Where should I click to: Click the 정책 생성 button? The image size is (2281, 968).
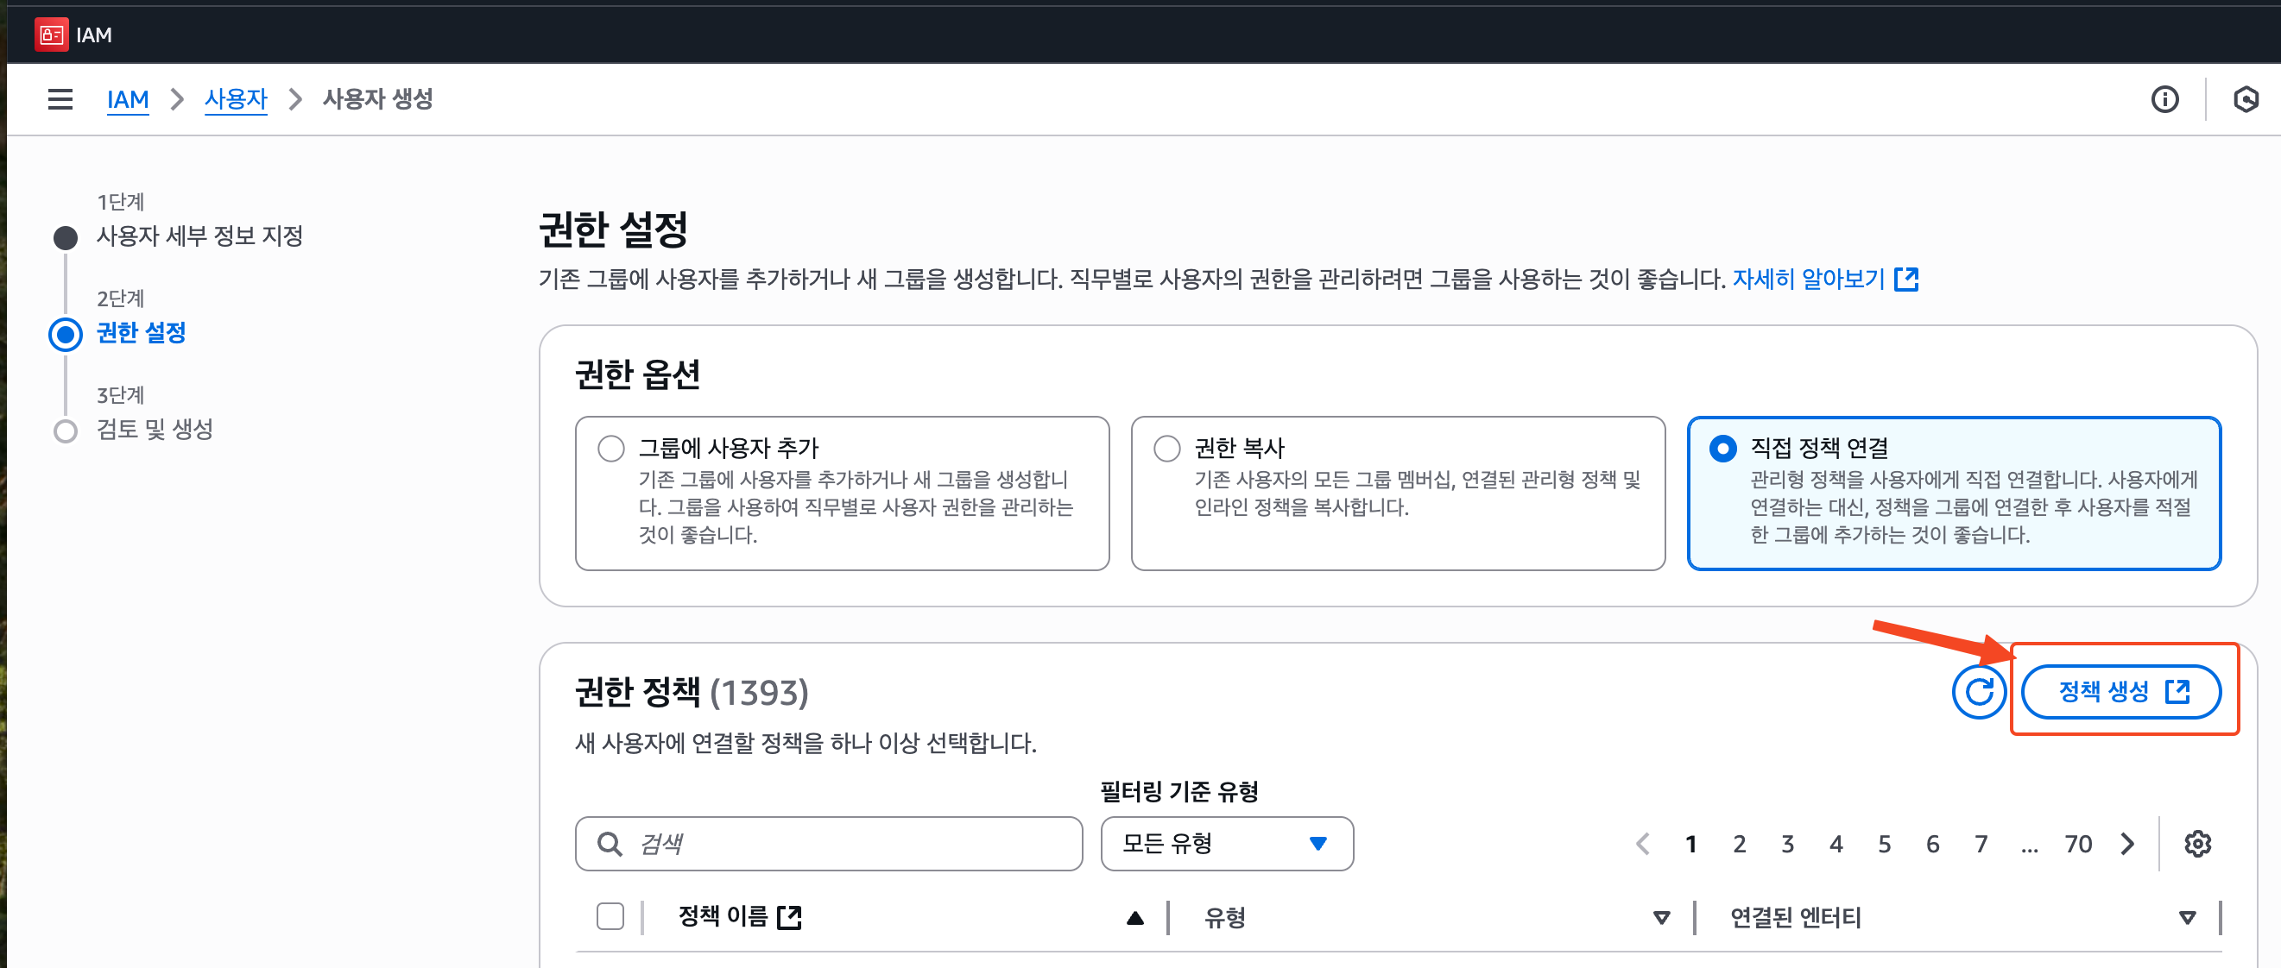(x=2120, y=691)
